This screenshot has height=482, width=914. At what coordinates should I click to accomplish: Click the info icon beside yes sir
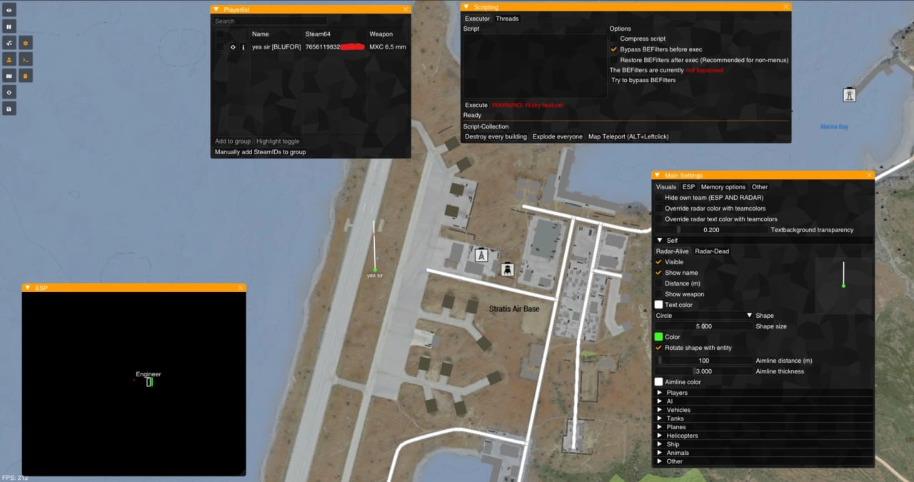tap(243, 47)
